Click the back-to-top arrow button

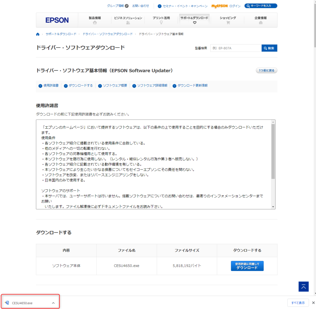(x=304, y=286)
